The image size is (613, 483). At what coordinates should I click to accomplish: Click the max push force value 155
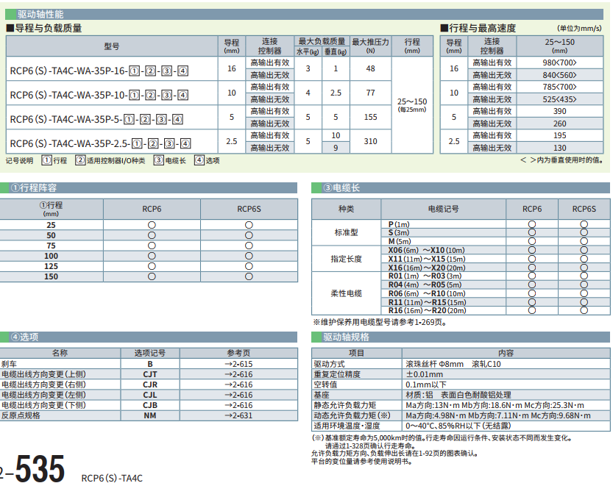coord(371,117)
